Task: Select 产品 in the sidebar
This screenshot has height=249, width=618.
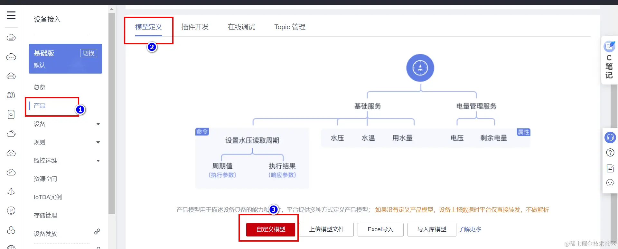Action: pyautogui.click(x=40, y=106)
